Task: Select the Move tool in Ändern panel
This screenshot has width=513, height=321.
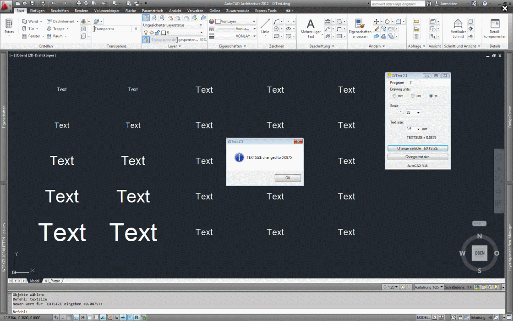Action: [376, 21]
